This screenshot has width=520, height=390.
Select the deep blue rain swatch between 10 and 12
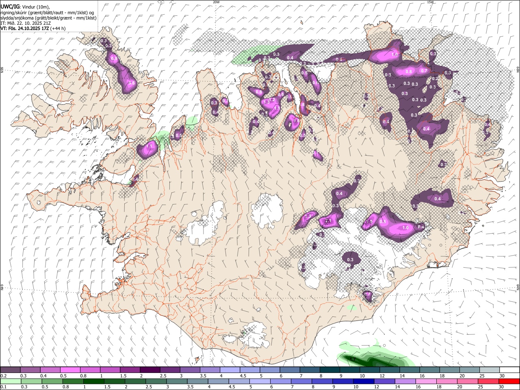coord(363,381)
